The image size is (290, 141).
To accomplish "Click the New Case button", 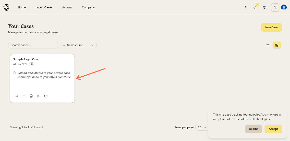I will [x=271, y=27].
